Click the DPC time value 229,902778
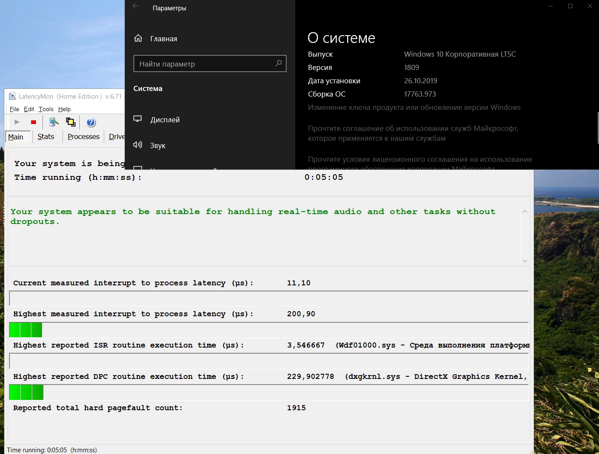 coord(311,377)
